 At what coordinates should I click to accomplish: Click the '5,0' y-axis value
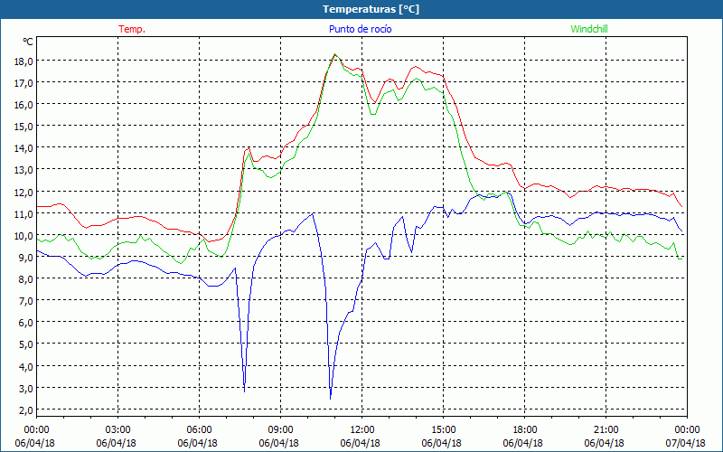tap(25, 344)
